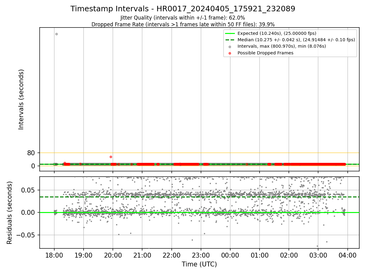The image size is (366, 275).
Task: Click the x-axis tick '18:00'
Action: coord(54,255)
